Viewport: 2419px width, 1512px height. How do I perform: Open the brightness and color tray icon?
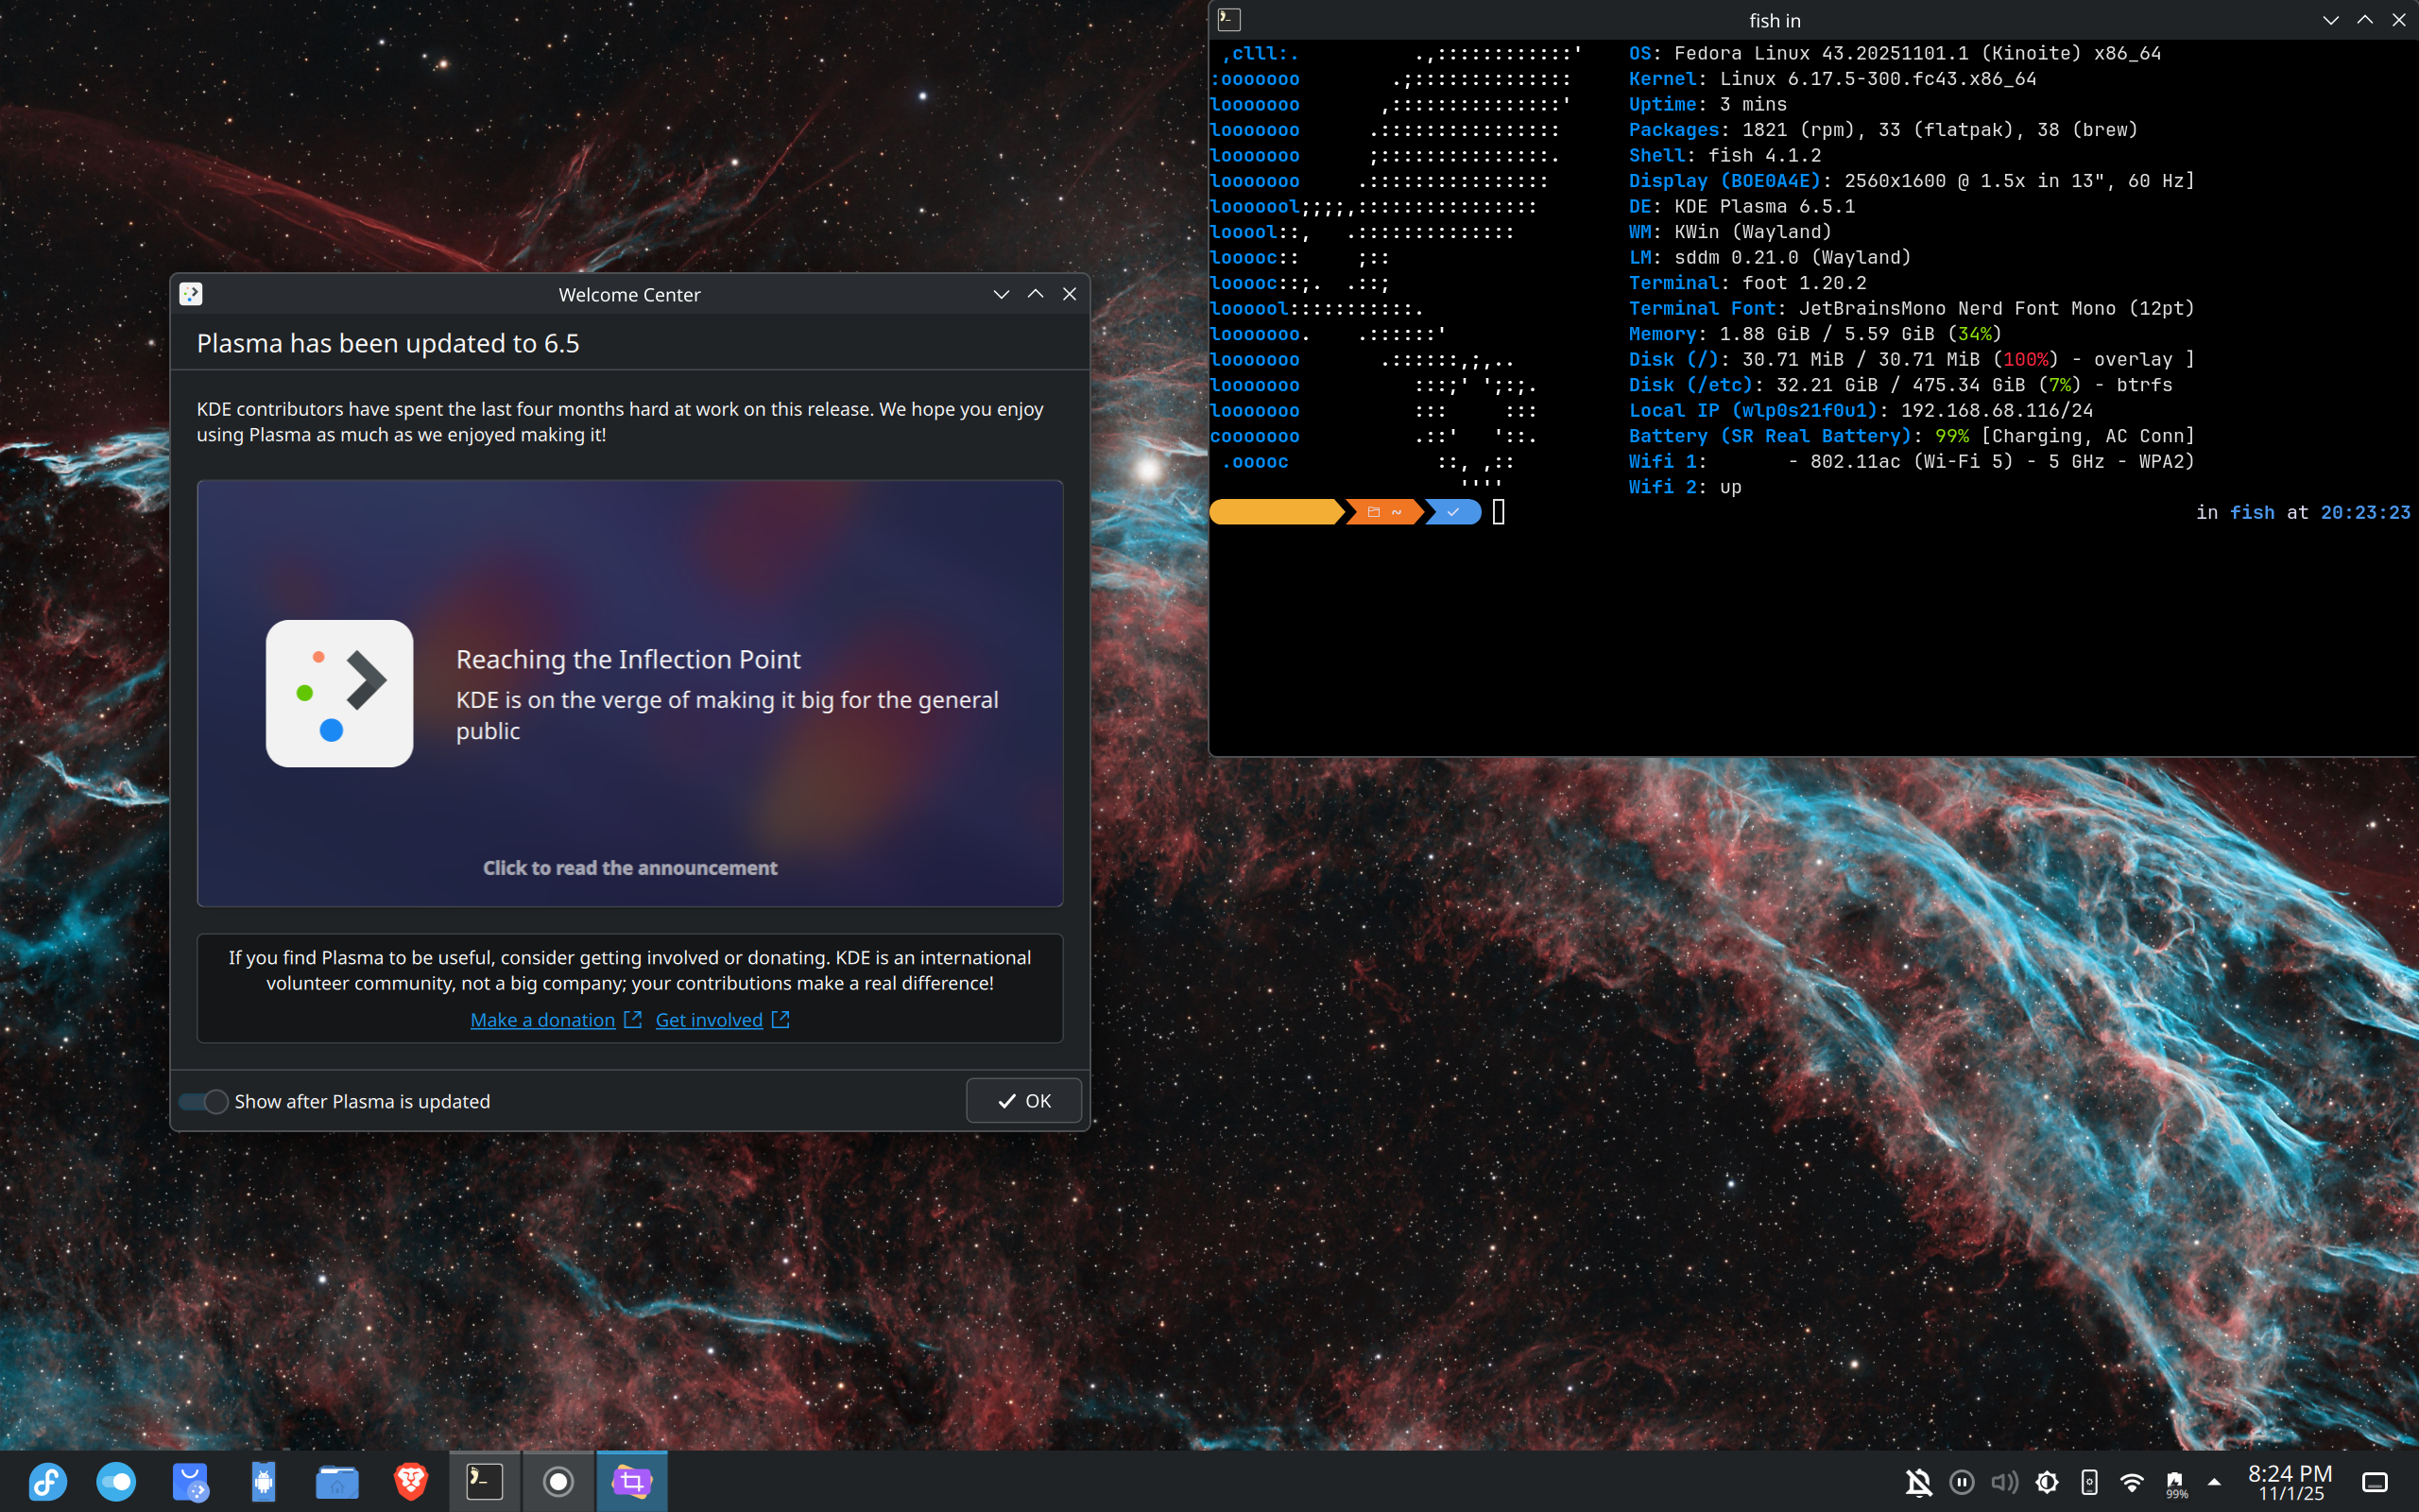[x=2046, y=1482]
